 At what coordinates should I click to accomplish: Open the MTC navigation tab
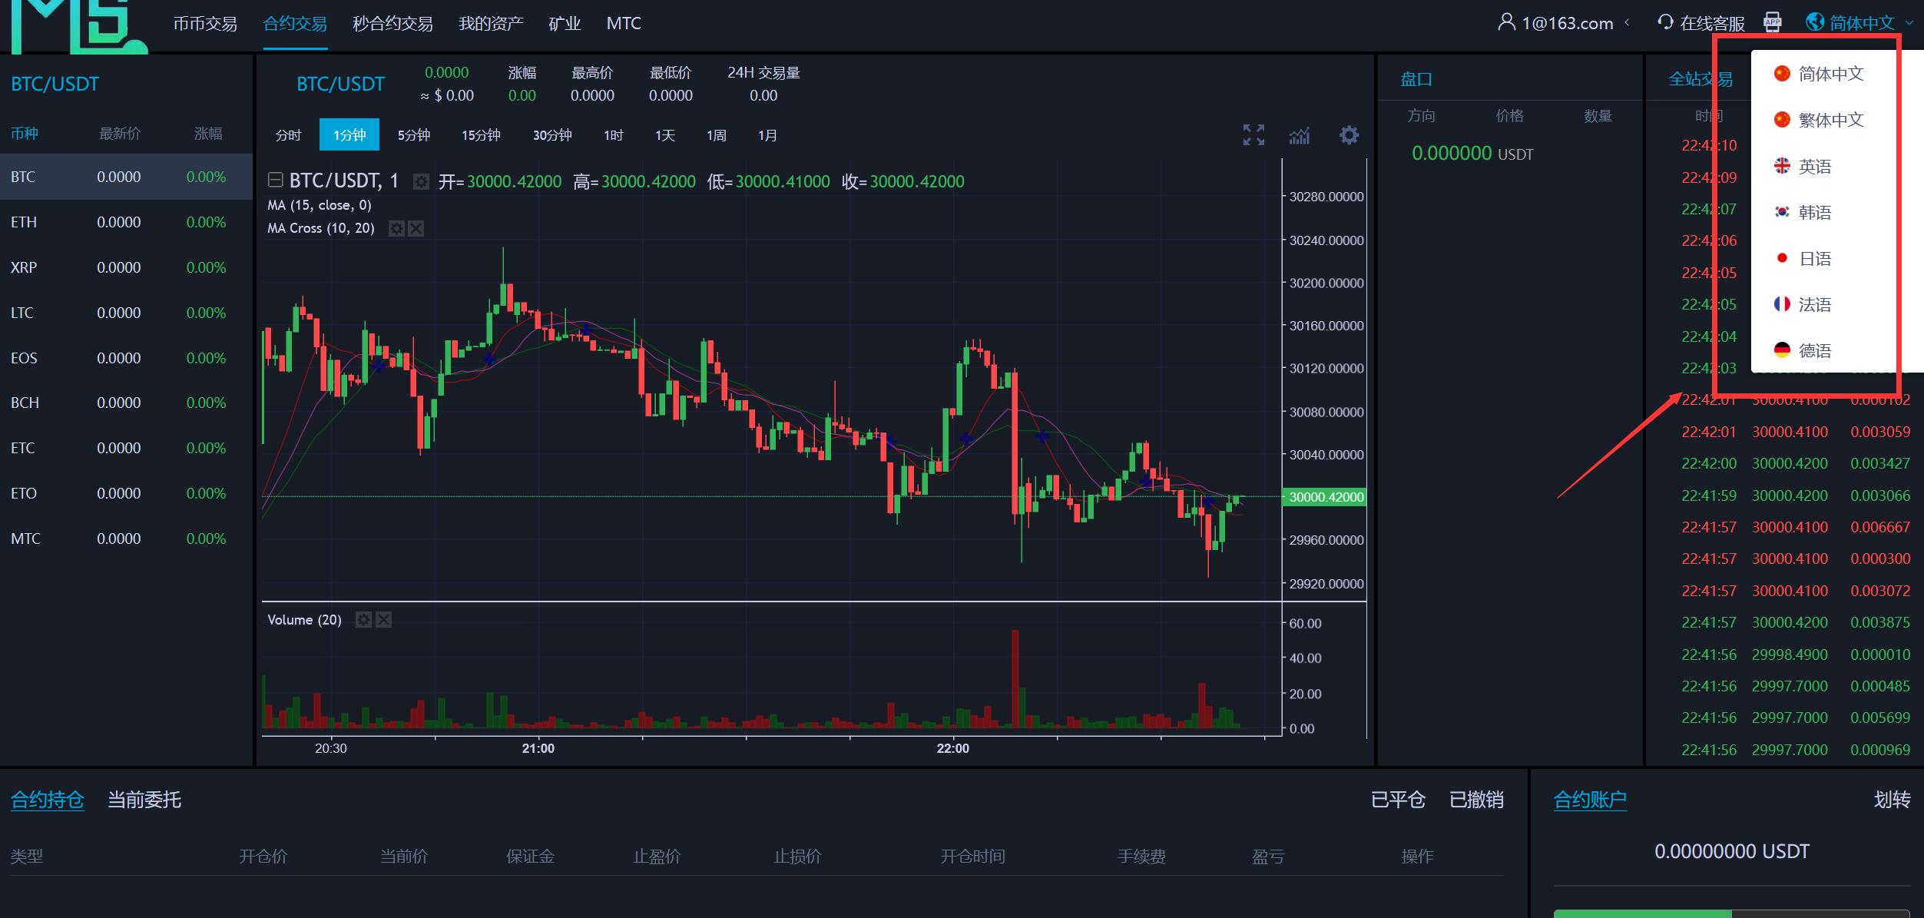pyautogui.click(x=624, y=24)
